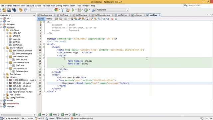This screenshot has height=120, width=213.
Task: Click Previous Bookmark icon
Action: coord(92,19)
